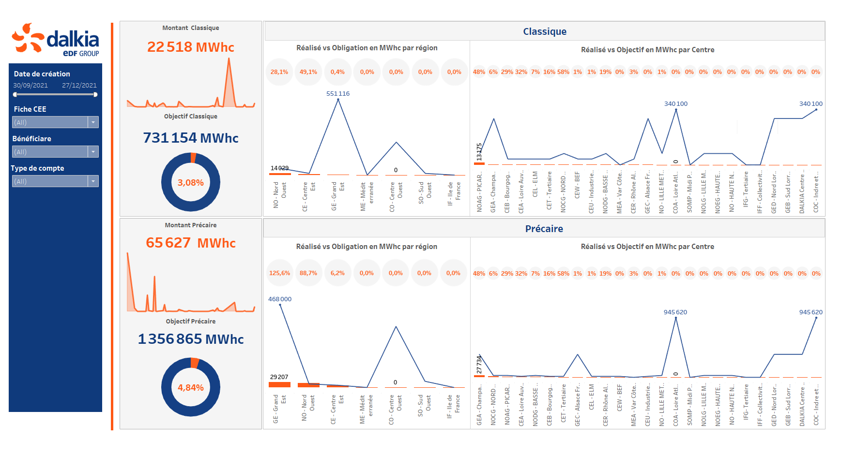The height and width of the screenshot is (455, 841).
Task: Click the 14 029 NO - Nord Ouest bar
Action: (x=280, y=174)
